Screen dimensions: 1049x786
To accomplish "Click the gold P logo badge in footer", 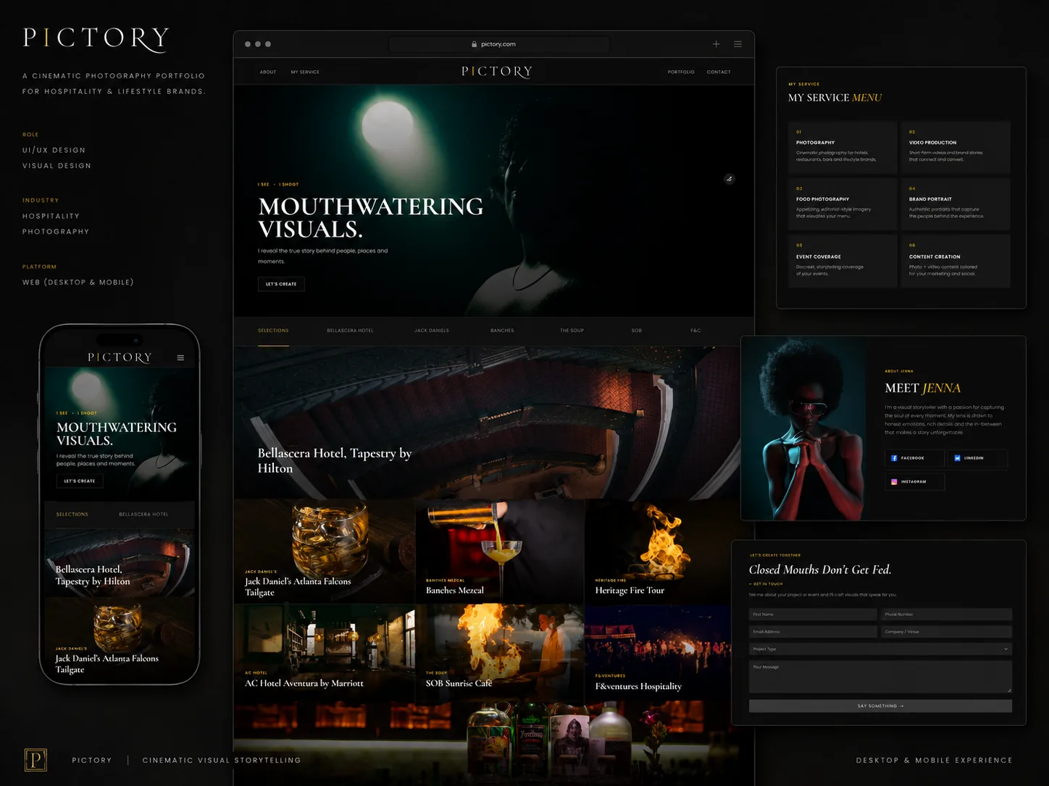I will [x=35, y=759].
